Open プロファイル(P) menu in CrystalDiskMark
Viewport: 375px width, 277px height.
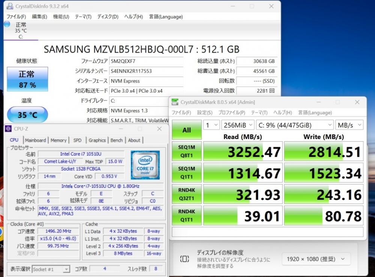click(232, 112)
